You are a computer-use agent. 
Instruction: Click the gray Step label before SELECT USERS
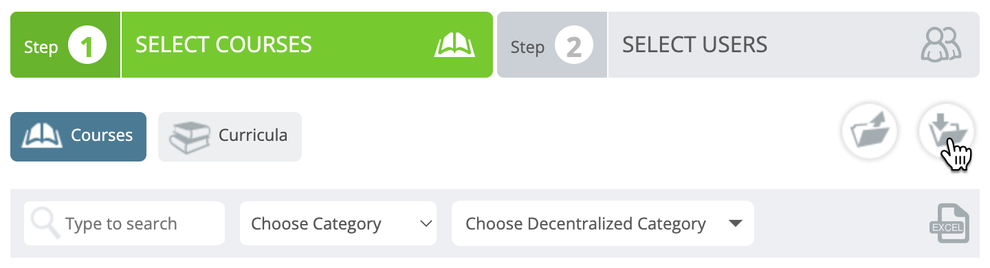point(527,47)
